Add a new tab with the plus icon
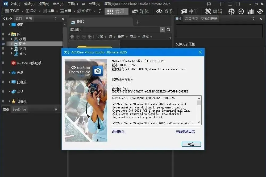Viewport: 266px width, 177px height. (x=138, y=22)
